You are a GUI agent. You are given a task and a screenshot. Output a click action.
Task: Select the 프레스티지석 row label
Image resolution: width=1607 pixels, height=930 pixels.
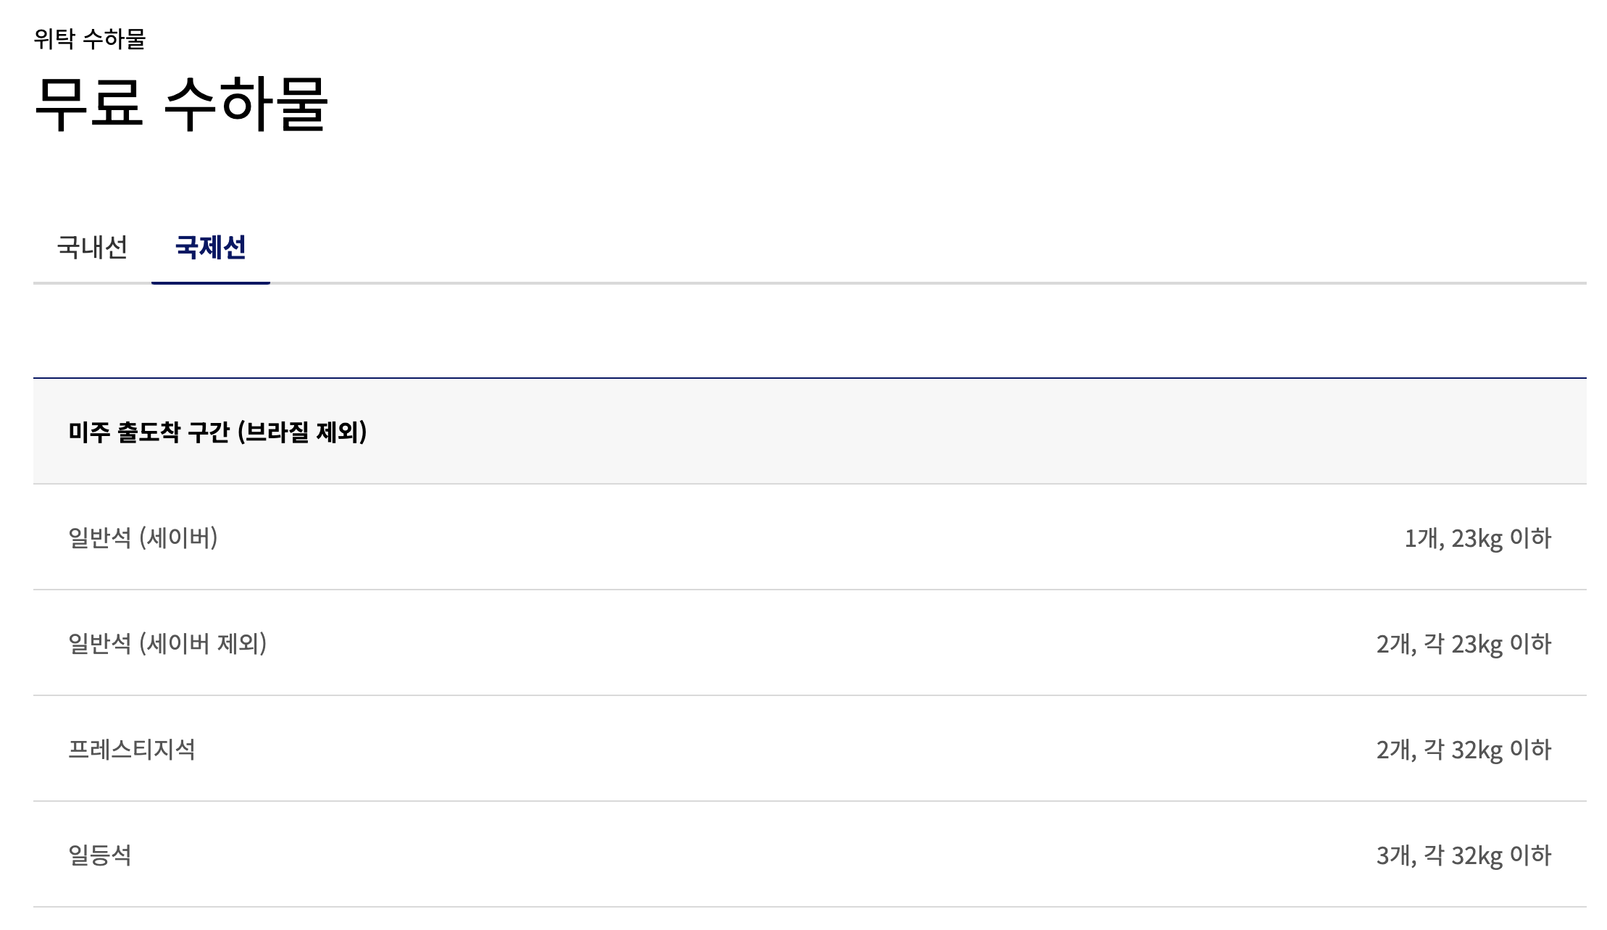132,749
